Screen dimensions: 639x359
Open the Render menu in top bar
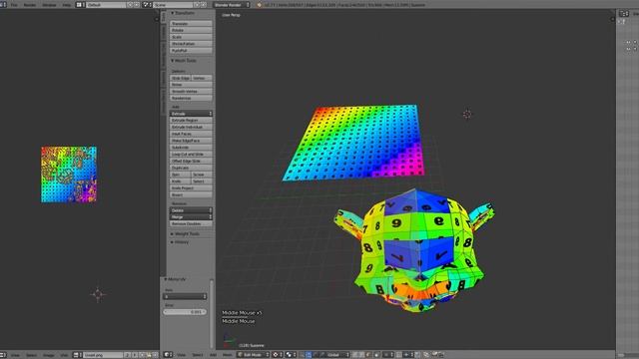[30, 5]
